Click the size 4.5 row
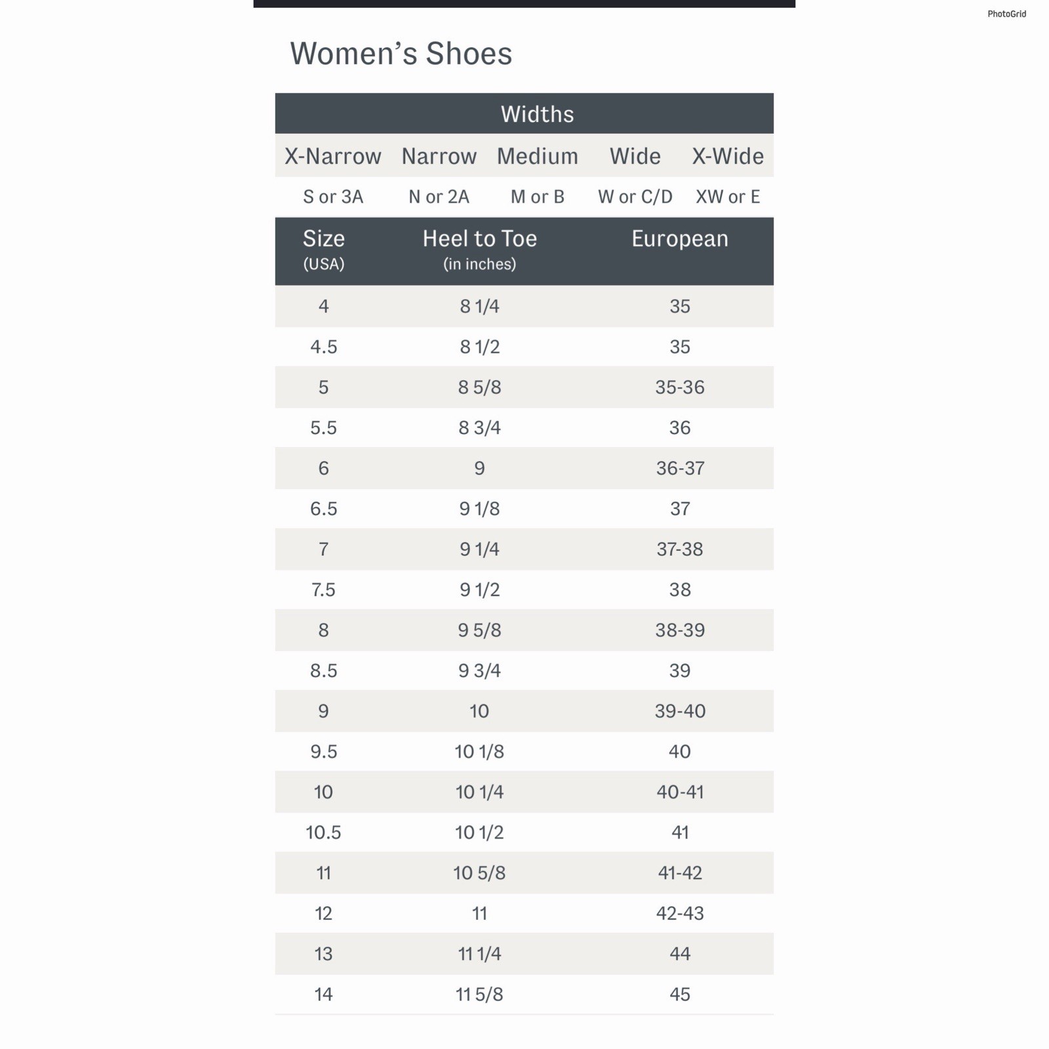 (x=524, y=347)
